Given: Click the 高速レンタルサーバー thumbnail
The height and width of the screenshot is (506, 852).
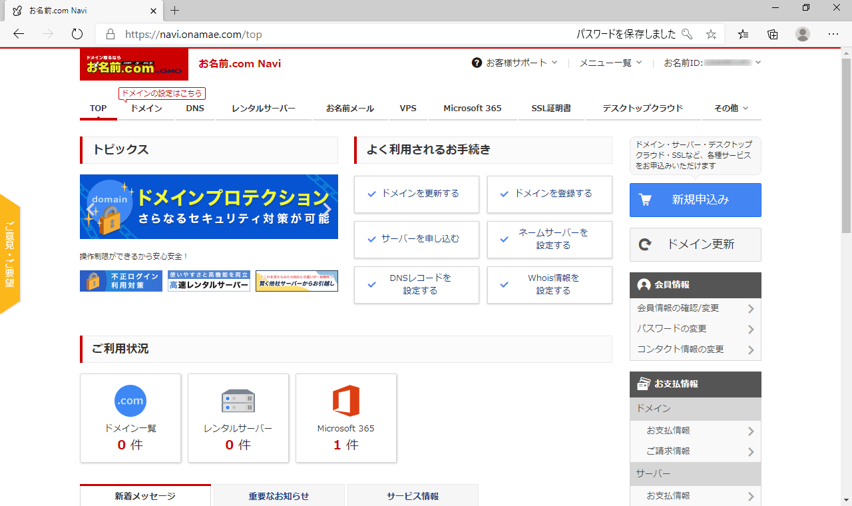Looking at the screenshot, I should click(209, 281).
